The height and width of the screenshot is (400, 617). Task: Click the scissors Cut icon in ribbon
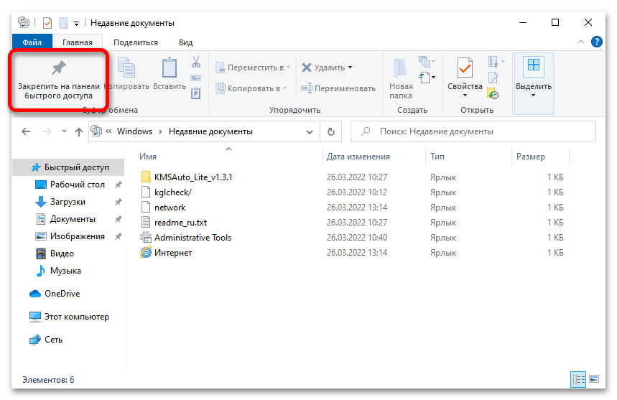click(x=195, y=62)
